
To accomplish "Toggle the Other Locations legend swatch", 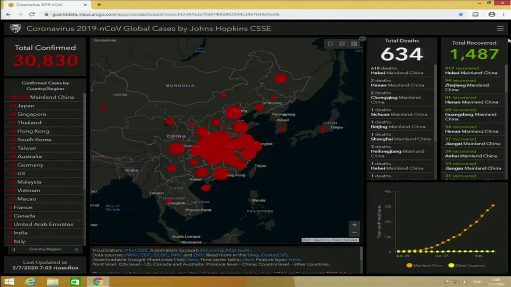I will (x=451, y=266).
